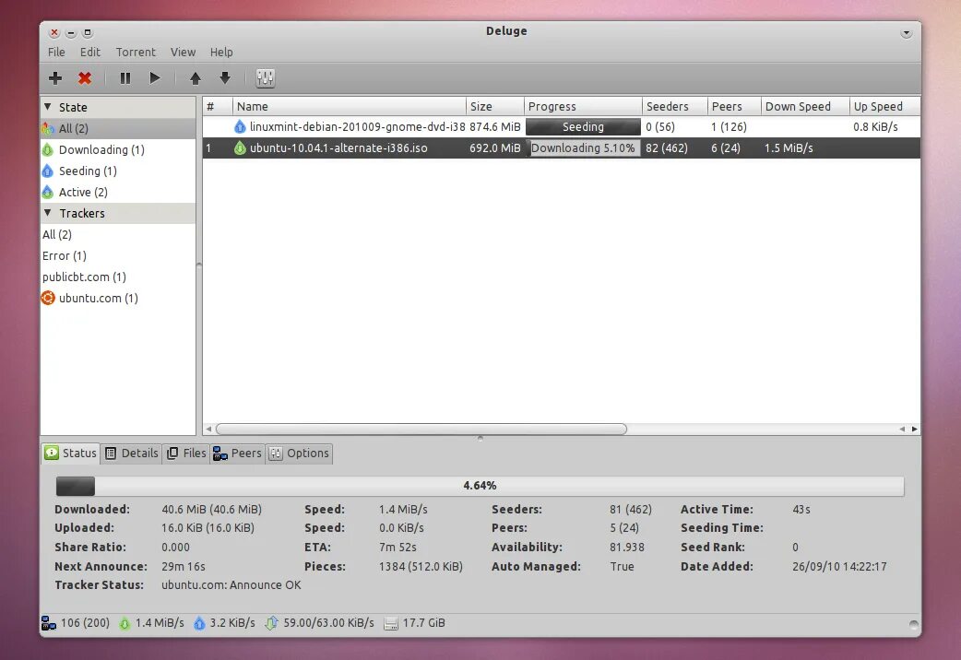Image resolution: width=961 pixels, height=660 pixels.
Task: Select the ubuntu-10.04.1-alternate-i386.iso torrent row
Action: 562,147
